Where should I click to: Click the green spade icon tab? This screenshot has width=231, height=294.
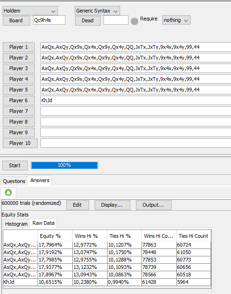click(x=8, y=192)
